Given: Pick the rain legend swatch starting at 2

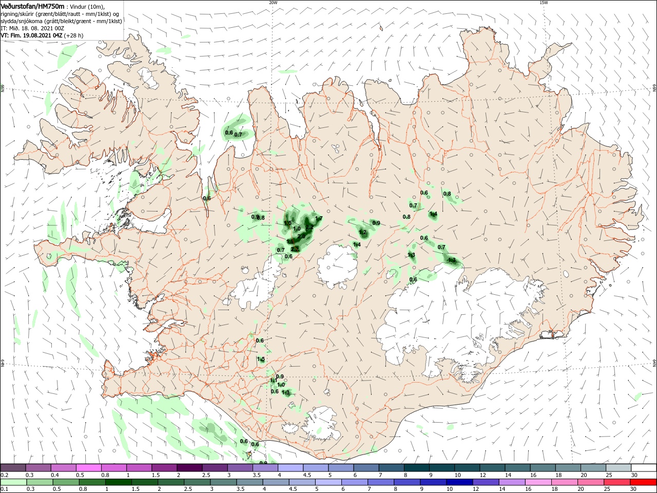Looking at the screenshot, I should (x=171, y=483).
